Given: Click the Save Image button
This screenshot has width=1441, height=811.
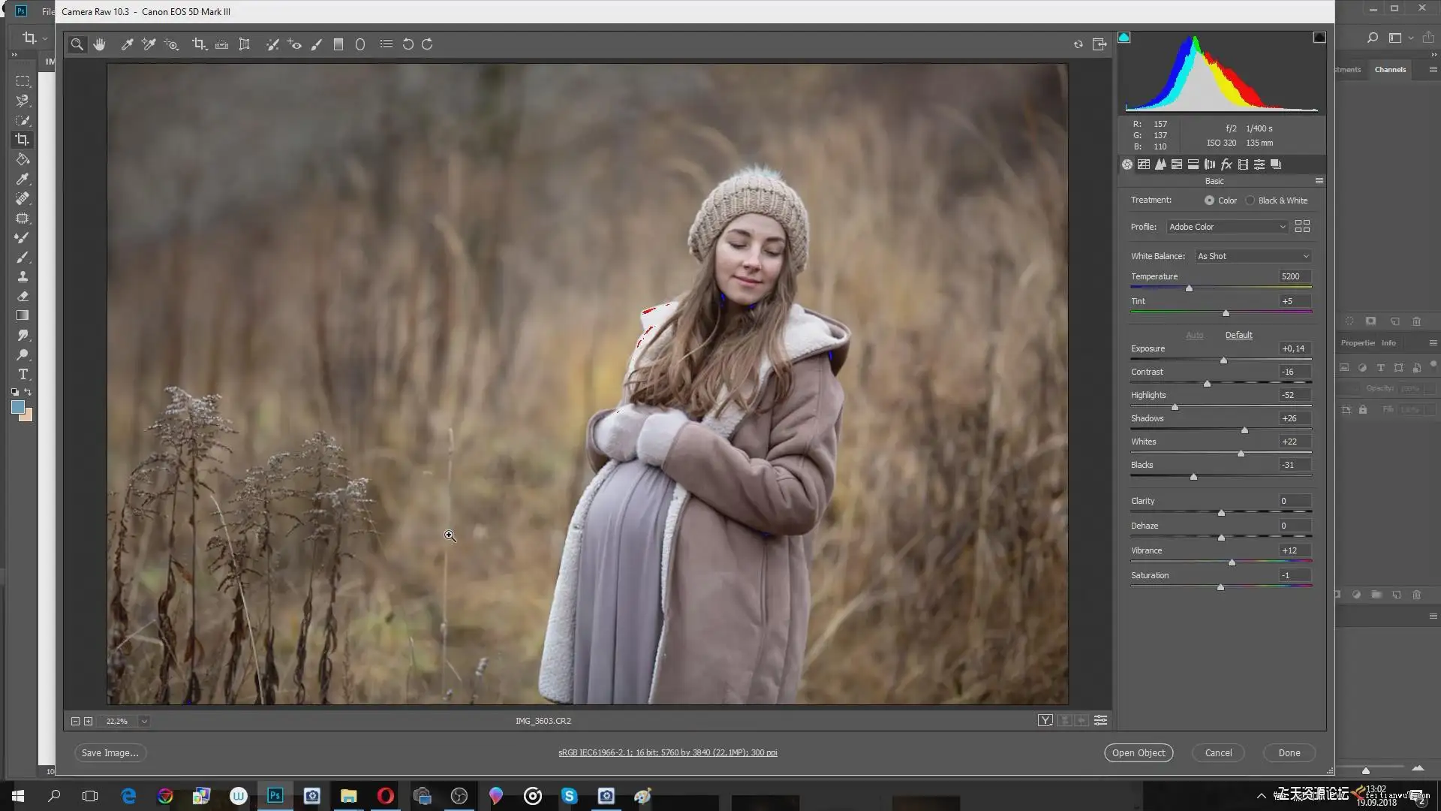Looking at the screenshot, I should [x=110, y=752].
